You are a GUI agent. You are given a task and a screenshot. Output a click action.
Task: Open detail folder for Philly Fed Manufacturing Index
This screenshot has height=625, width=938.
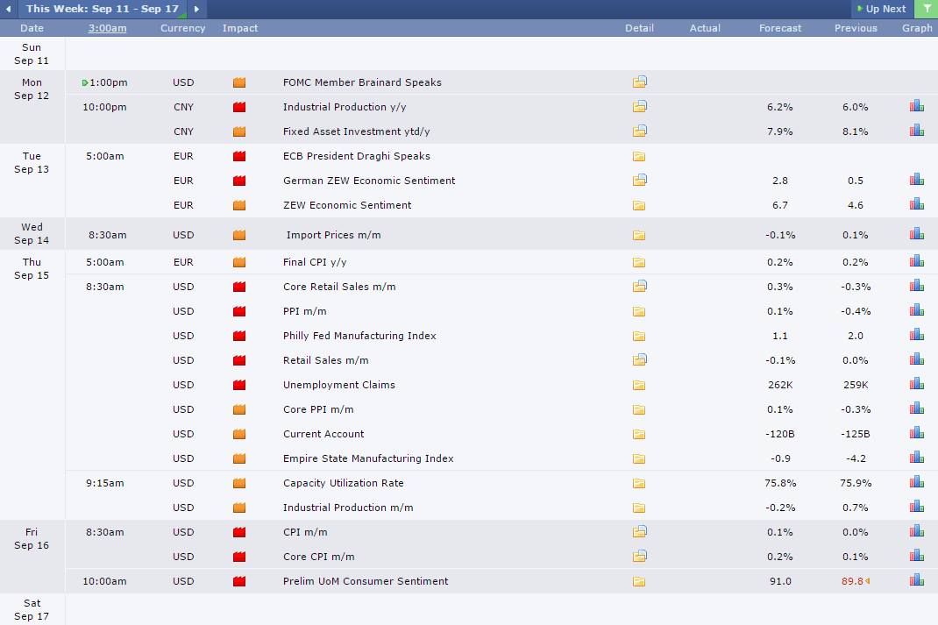639,336
